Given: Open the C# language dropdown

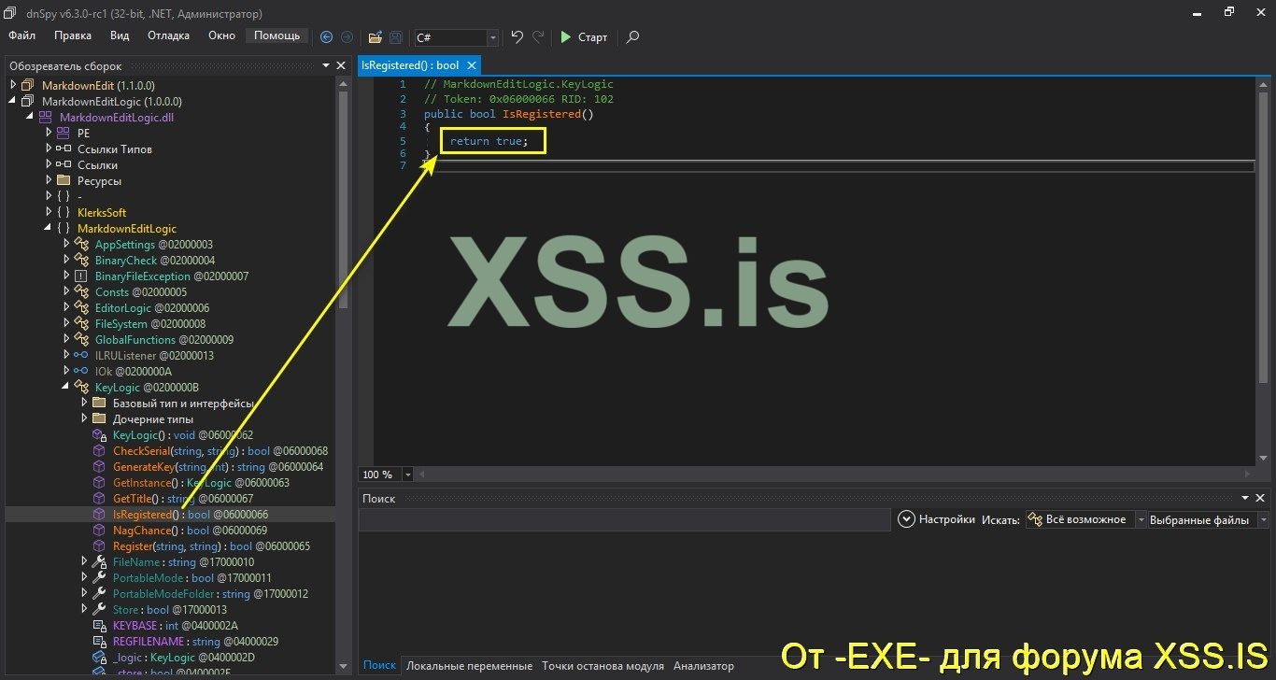Looking at the screenshot, I should coord(492,38).
